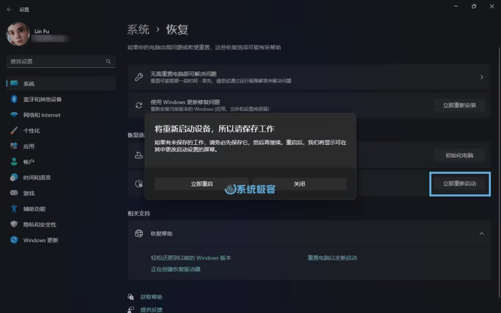
Task: Click the Bluetooth and devices icon
Action: [x=14, y=99]
